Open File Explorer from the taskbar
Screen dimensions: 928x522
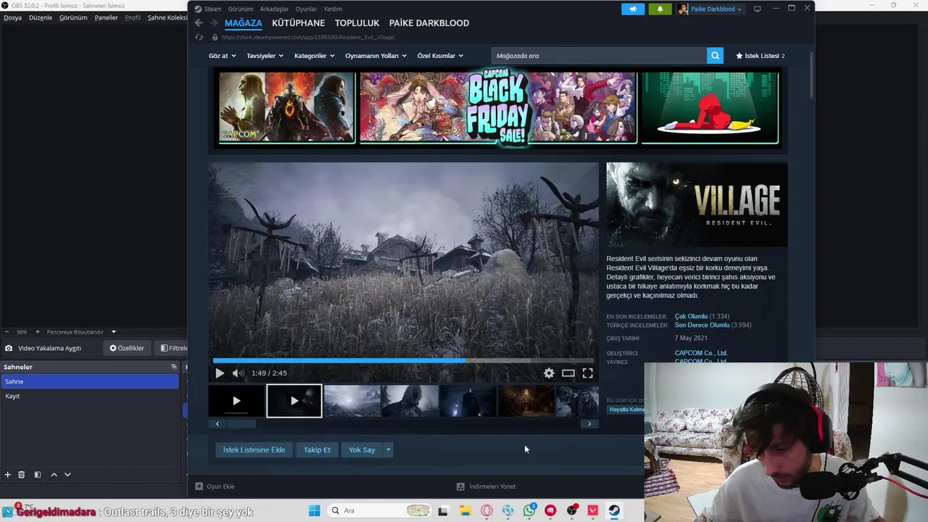point(465,510)
